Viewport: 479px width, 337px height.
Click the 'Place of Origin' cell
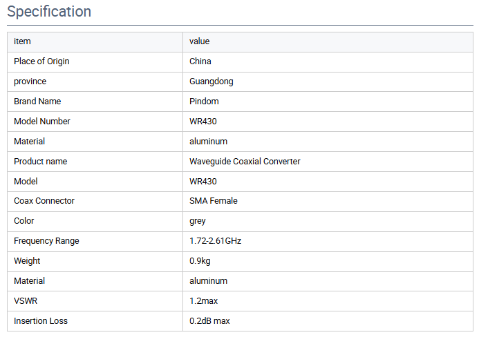click(41, 61)
